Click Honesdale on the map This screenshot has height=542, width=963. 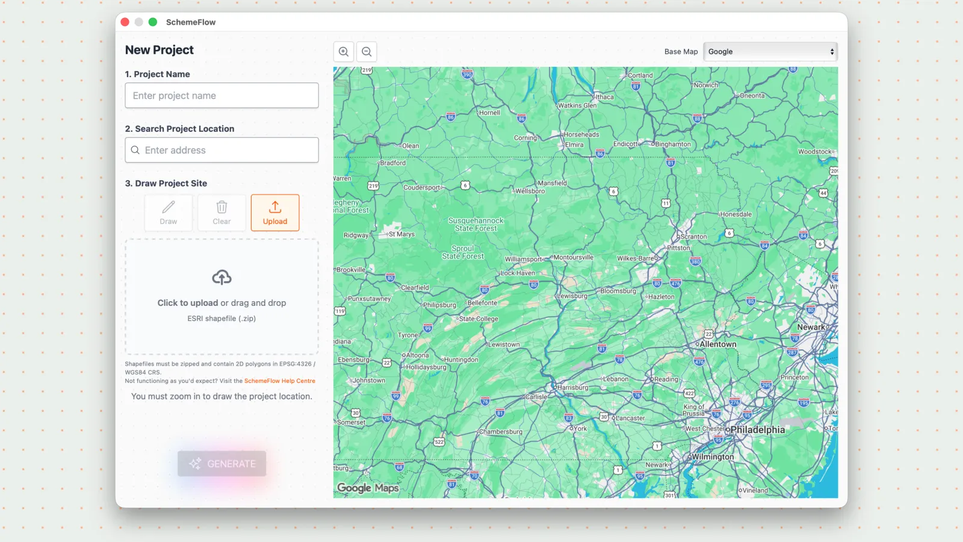click(736, 214)
